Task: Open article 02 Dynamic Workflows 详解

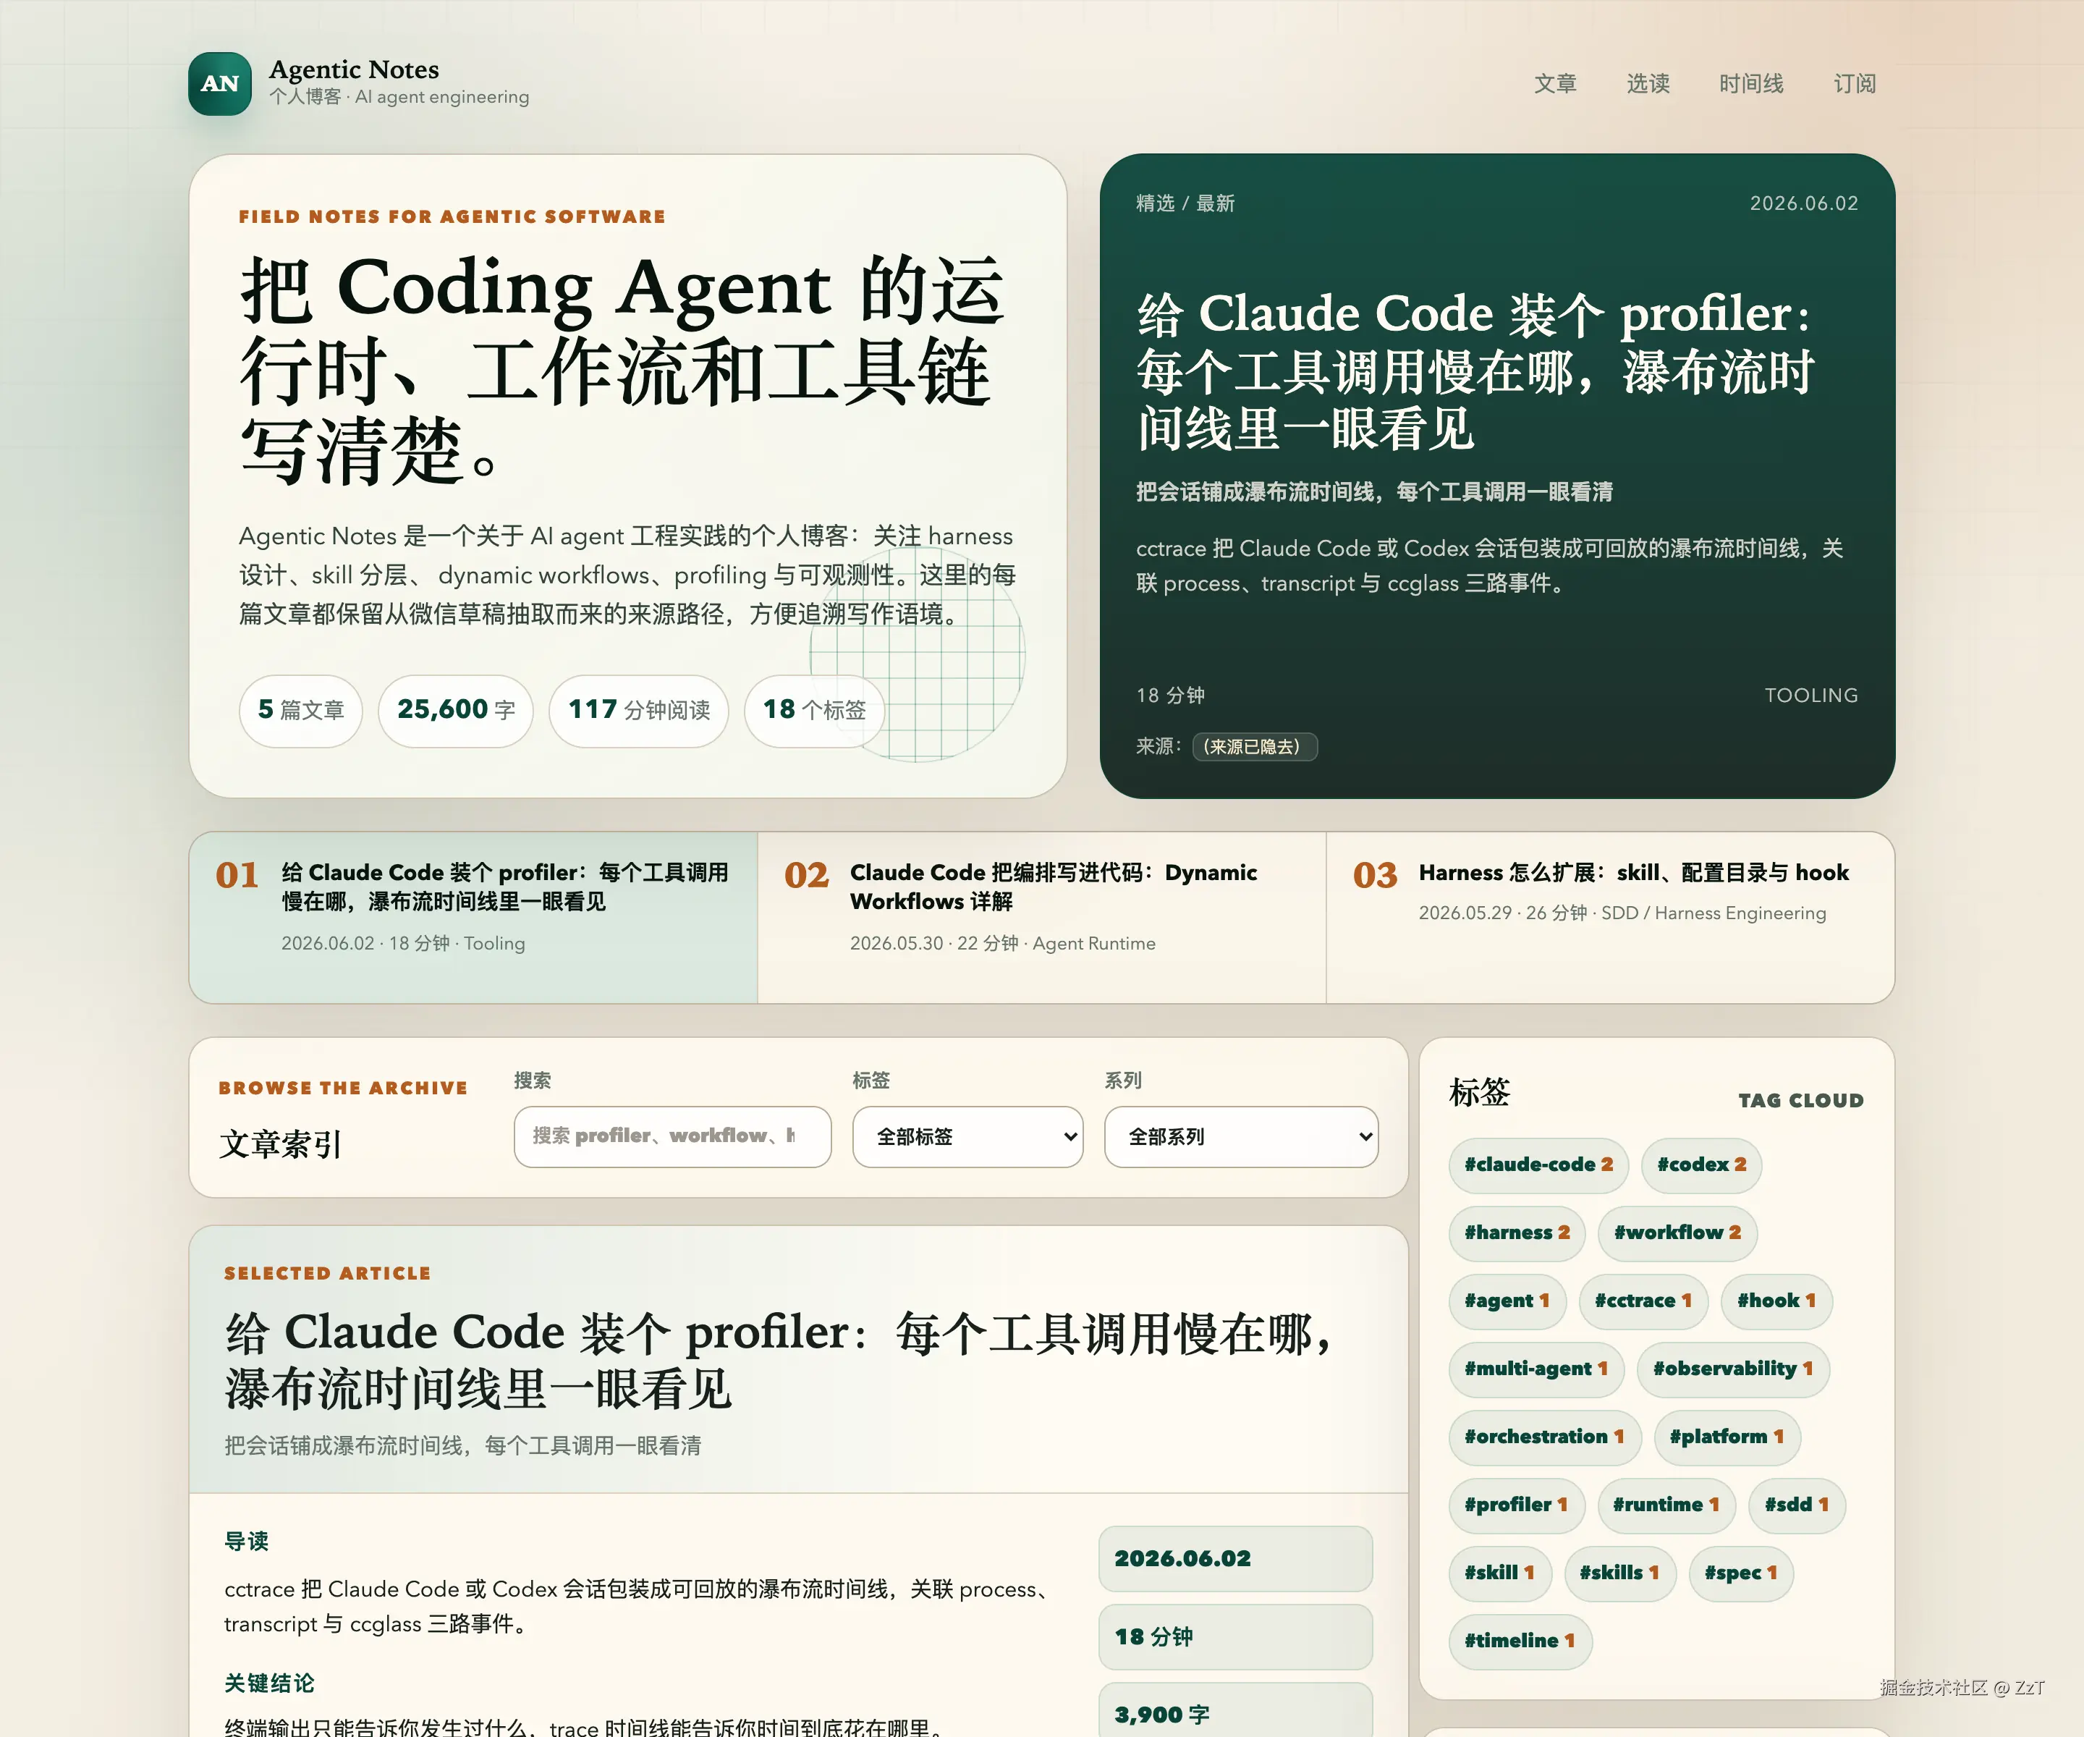Action: pos(1041,917)
